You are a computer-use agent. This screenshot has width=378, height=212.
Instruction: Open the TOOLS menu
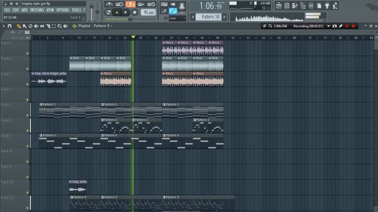(76, 10)
